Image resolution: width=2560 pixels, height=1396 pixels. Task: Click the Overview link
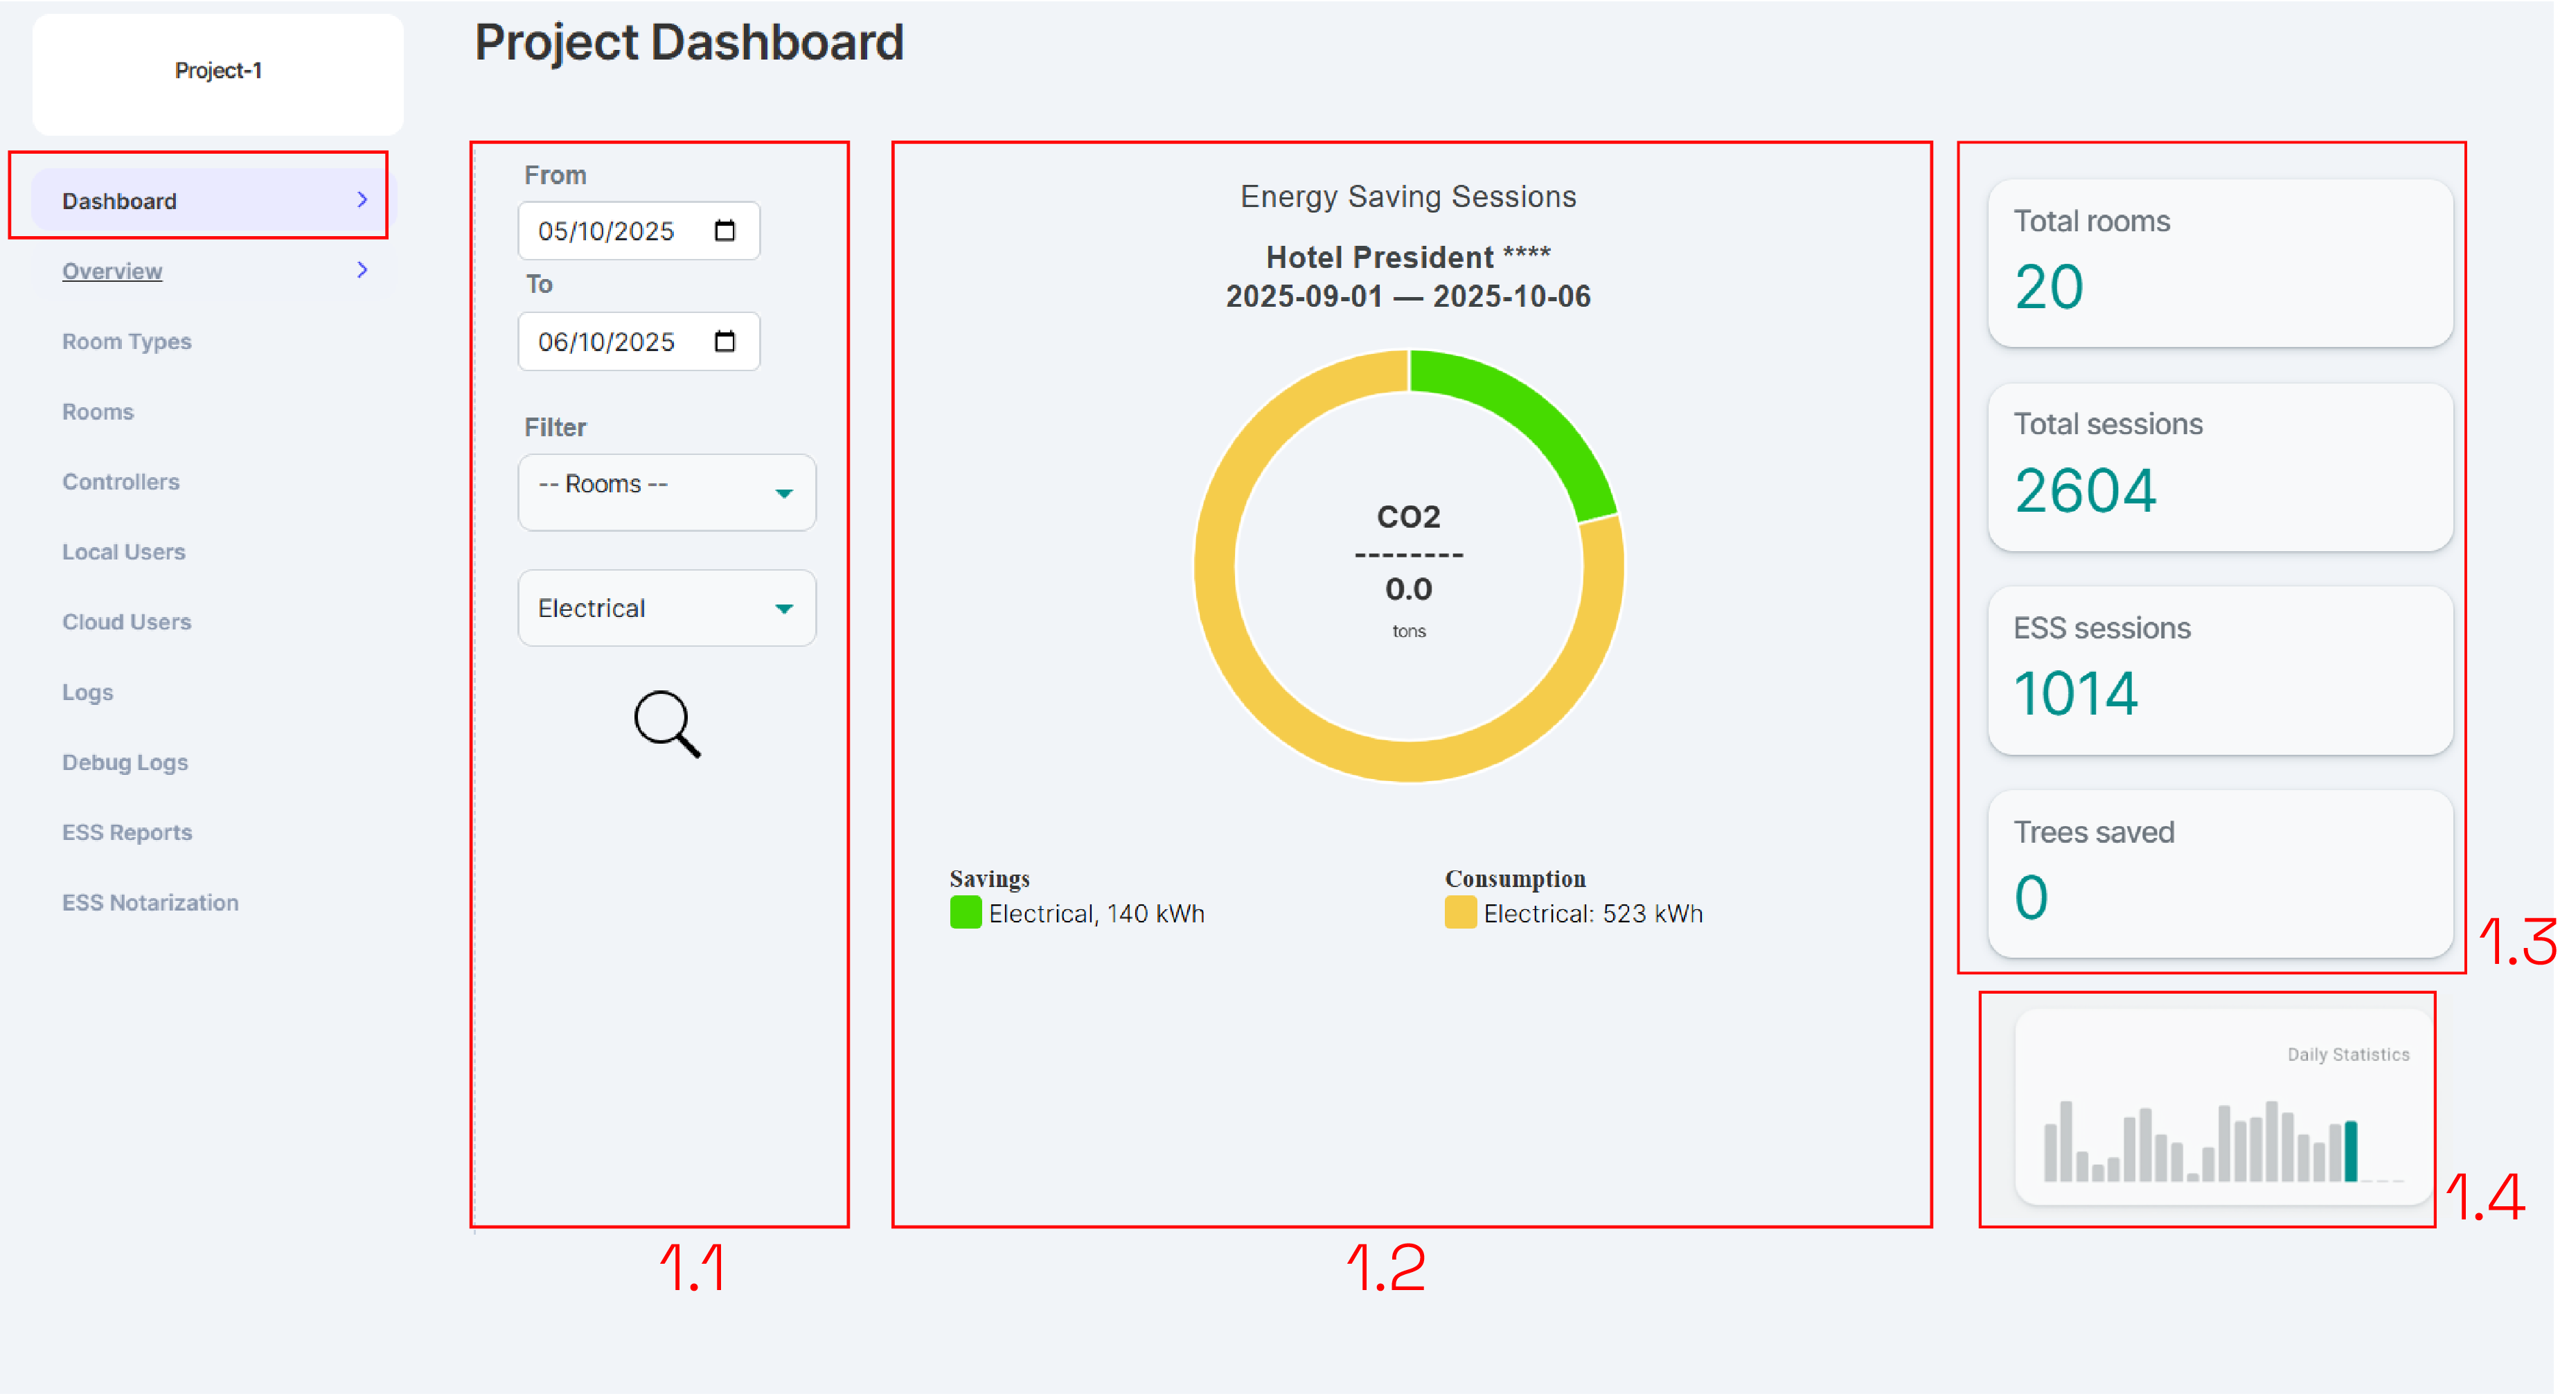(x=112, y=271)
